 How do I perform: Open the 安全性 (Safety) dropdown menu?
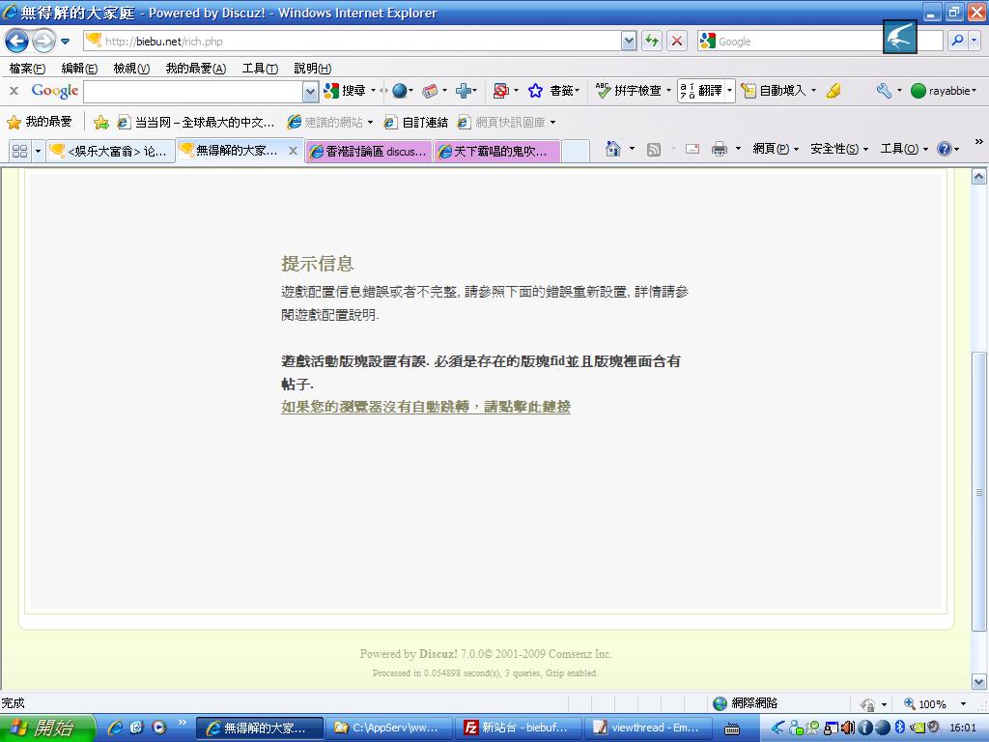(838, 149)
